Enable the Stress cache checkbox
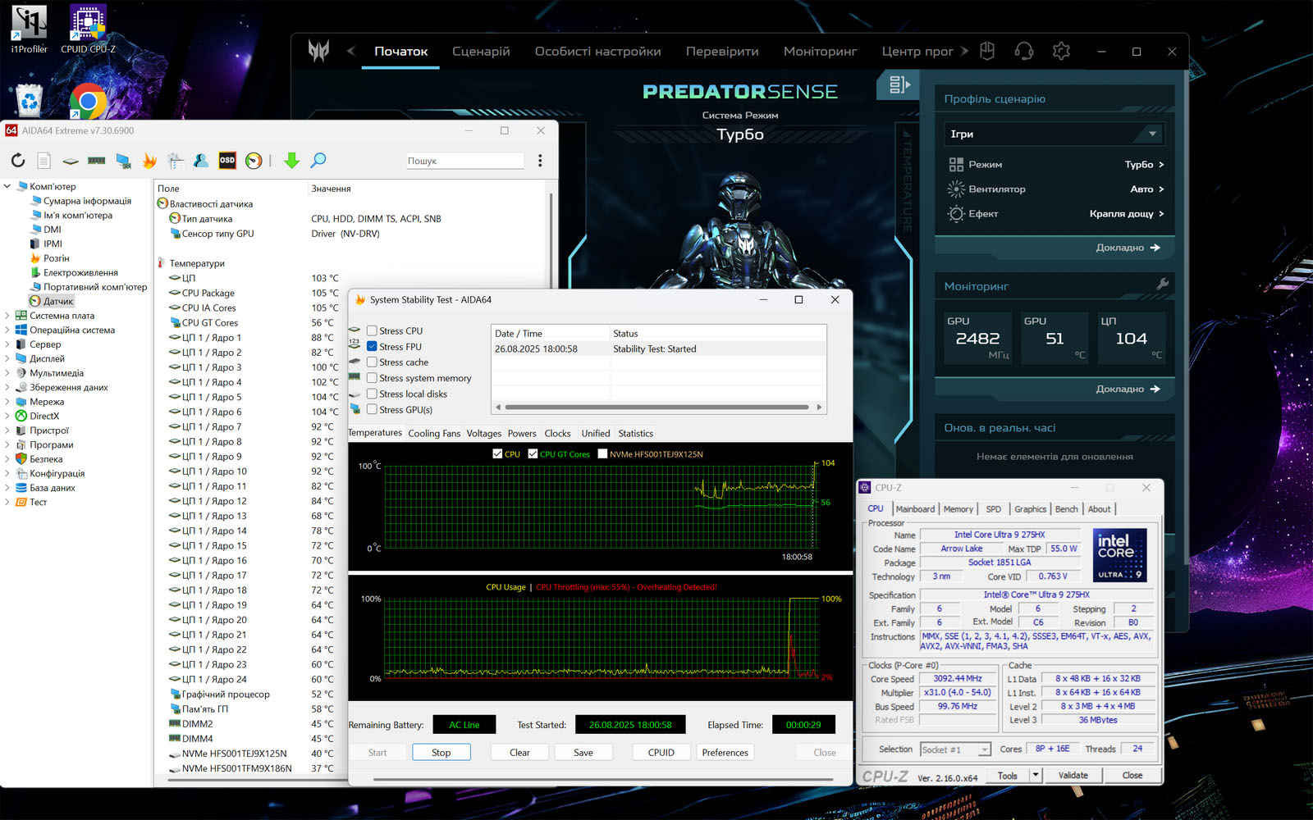 coord(372,362)
